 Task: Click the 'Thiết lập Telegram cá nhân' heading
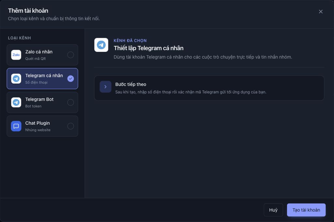(x=148, y=48)
